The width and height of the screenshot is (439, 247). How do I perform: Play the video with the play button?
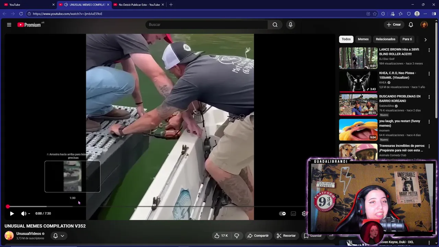pyautogui.click(x=12, y=213)
